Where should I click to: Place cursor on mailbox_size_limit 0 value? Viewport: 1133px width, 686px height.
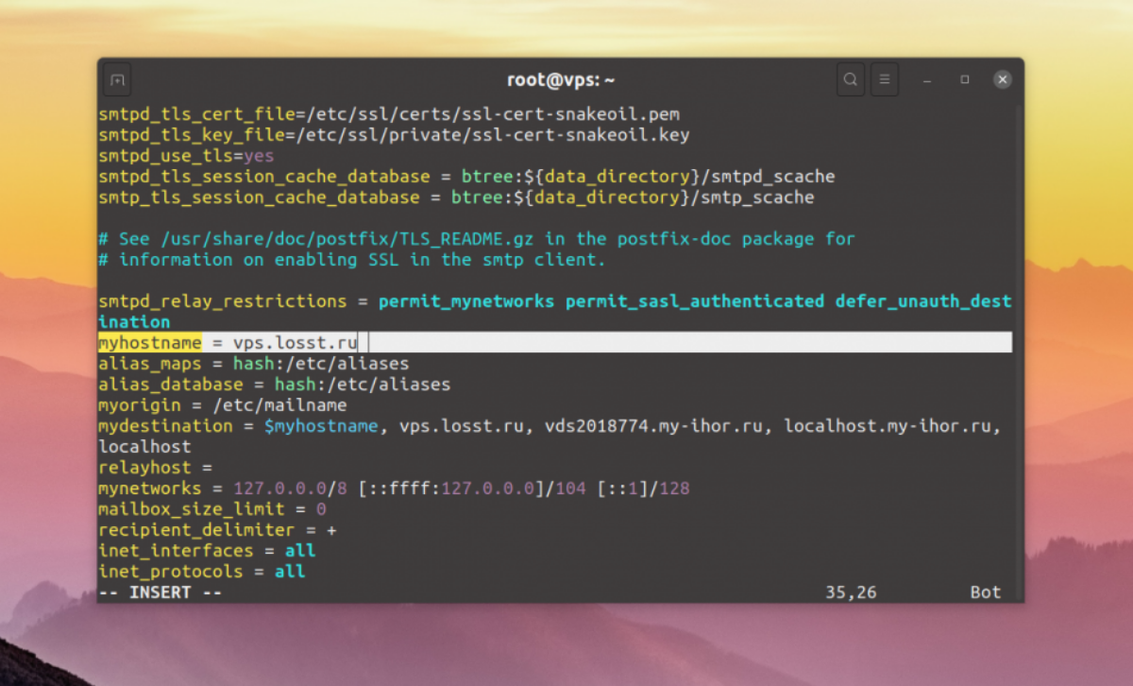pos(321,509)
